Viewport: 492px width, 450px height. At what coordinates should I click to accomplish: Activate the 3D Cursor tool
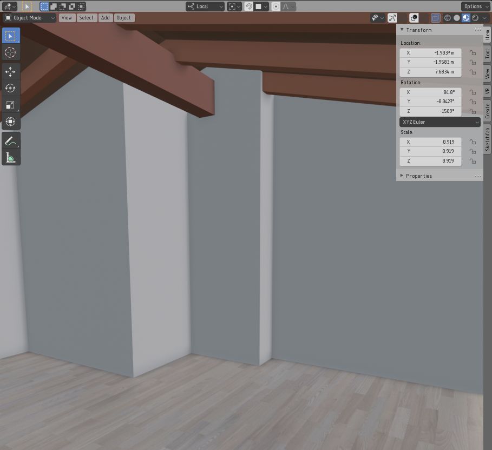pos(11,52)
